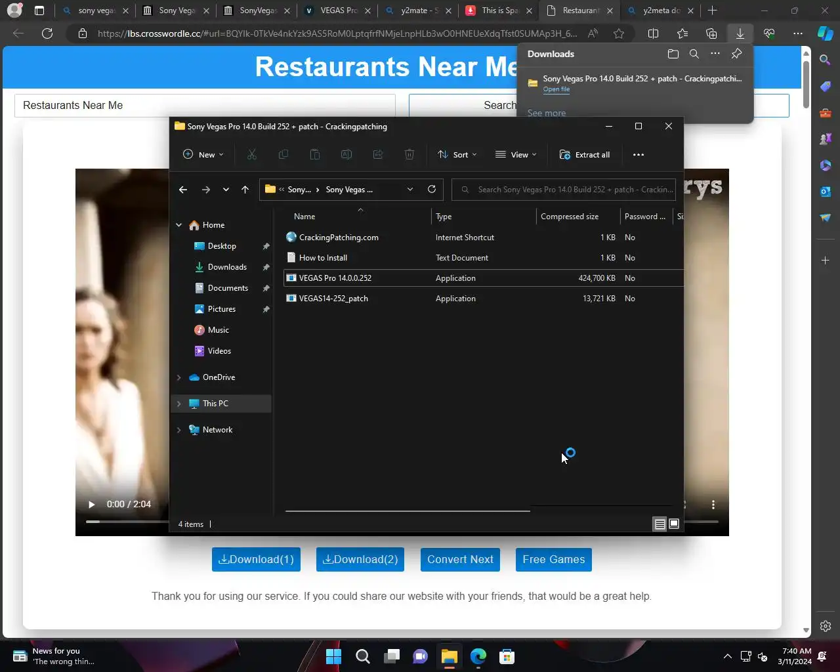Click the video progress bar
The width and height of the screenshot is (840, 672).
(x=402, y=522)
